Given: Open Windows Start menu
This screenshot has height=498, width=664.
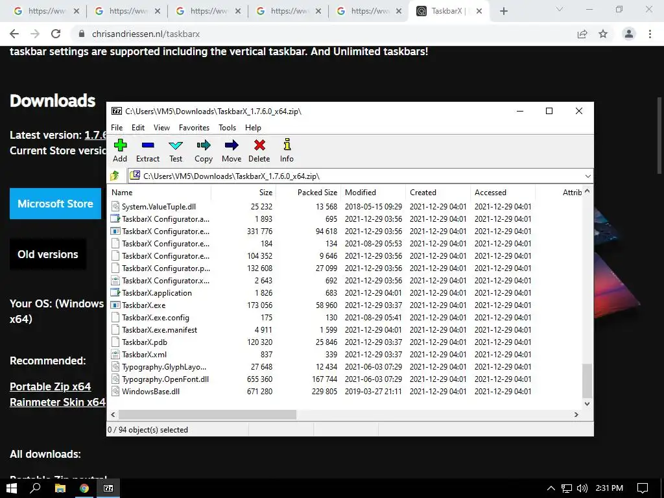Looking at the screenshot, I should pos(12,488).
